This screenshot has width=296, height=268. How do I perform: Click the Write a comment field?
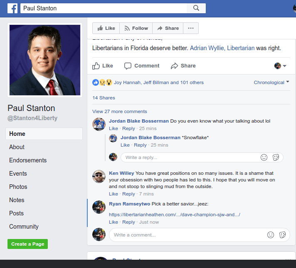point(187,235)
